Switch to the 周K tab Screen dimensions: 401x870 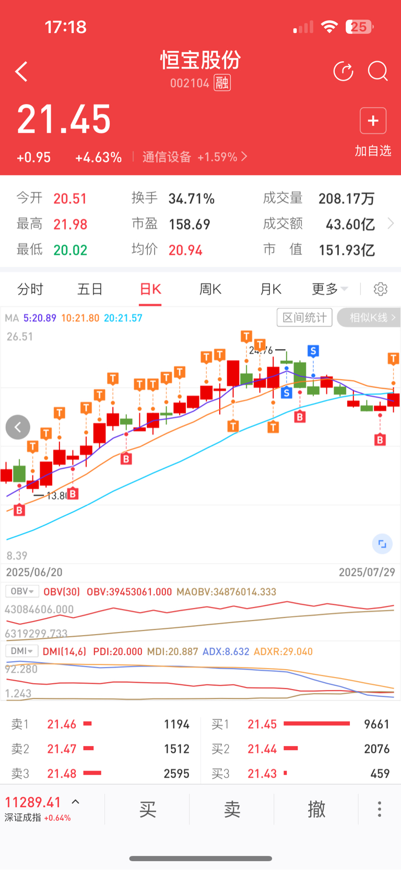(x=210, y=289)
